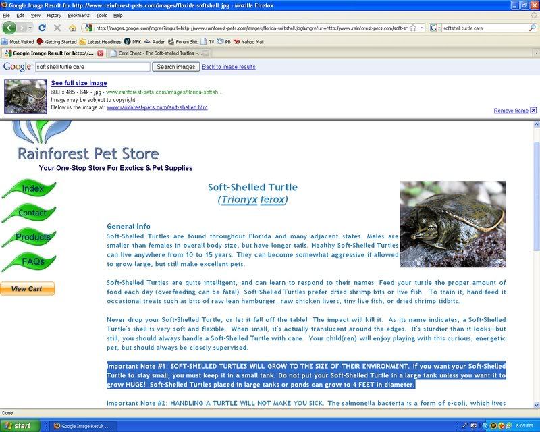The image size is (540, 432).
Task: Open the Bookmarks menu
Action: pyautogui.click(x=78, y=15)
